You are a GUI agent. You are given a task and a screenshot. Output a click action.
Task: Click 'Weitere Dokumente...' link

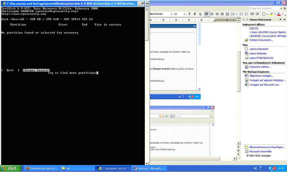261,40
